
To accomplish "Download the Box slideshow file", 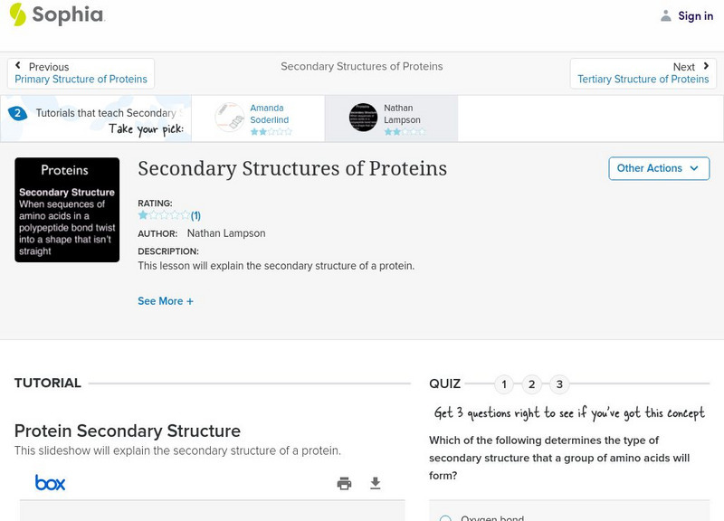I will [x=376, y=484].
